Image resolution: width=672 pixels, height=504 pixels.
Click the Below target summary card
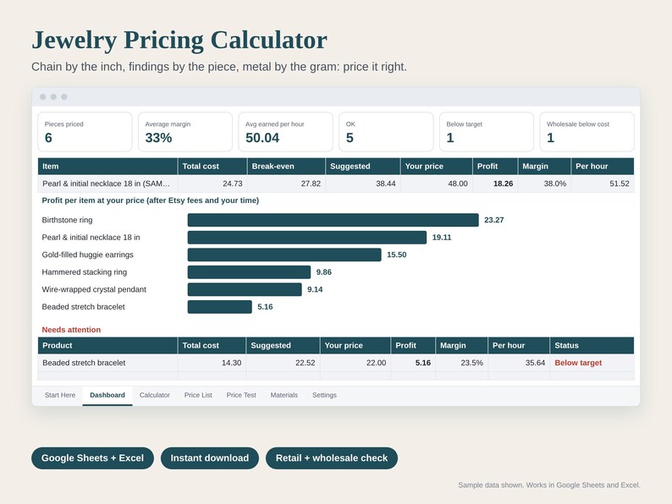tap(487, 132)
